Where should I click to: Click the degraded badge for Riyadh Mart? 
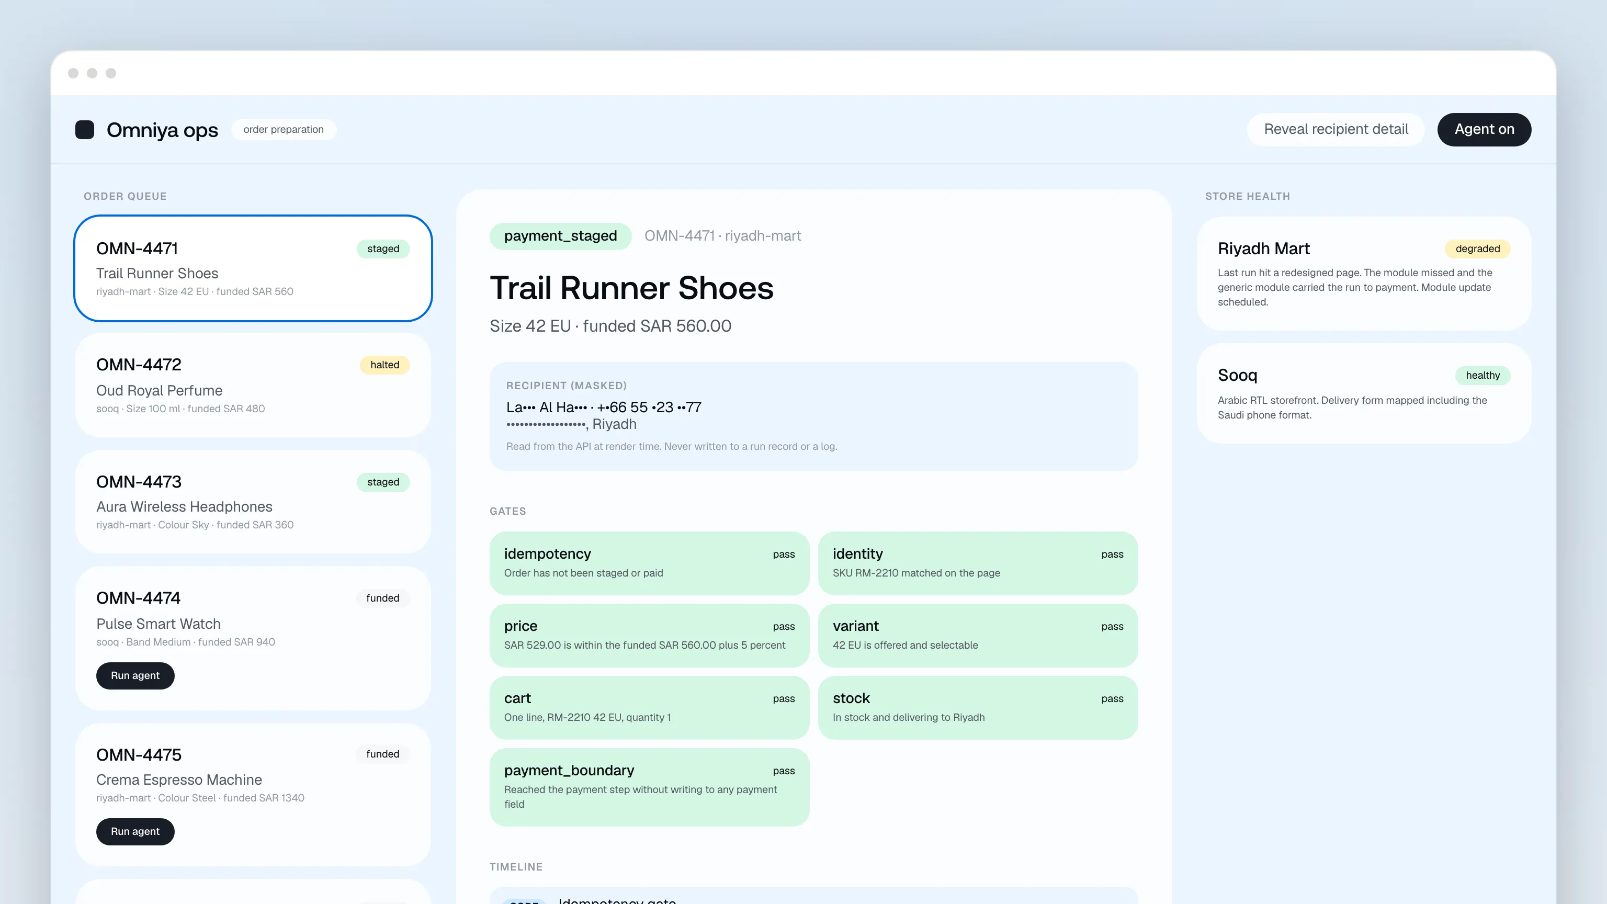1477,249
